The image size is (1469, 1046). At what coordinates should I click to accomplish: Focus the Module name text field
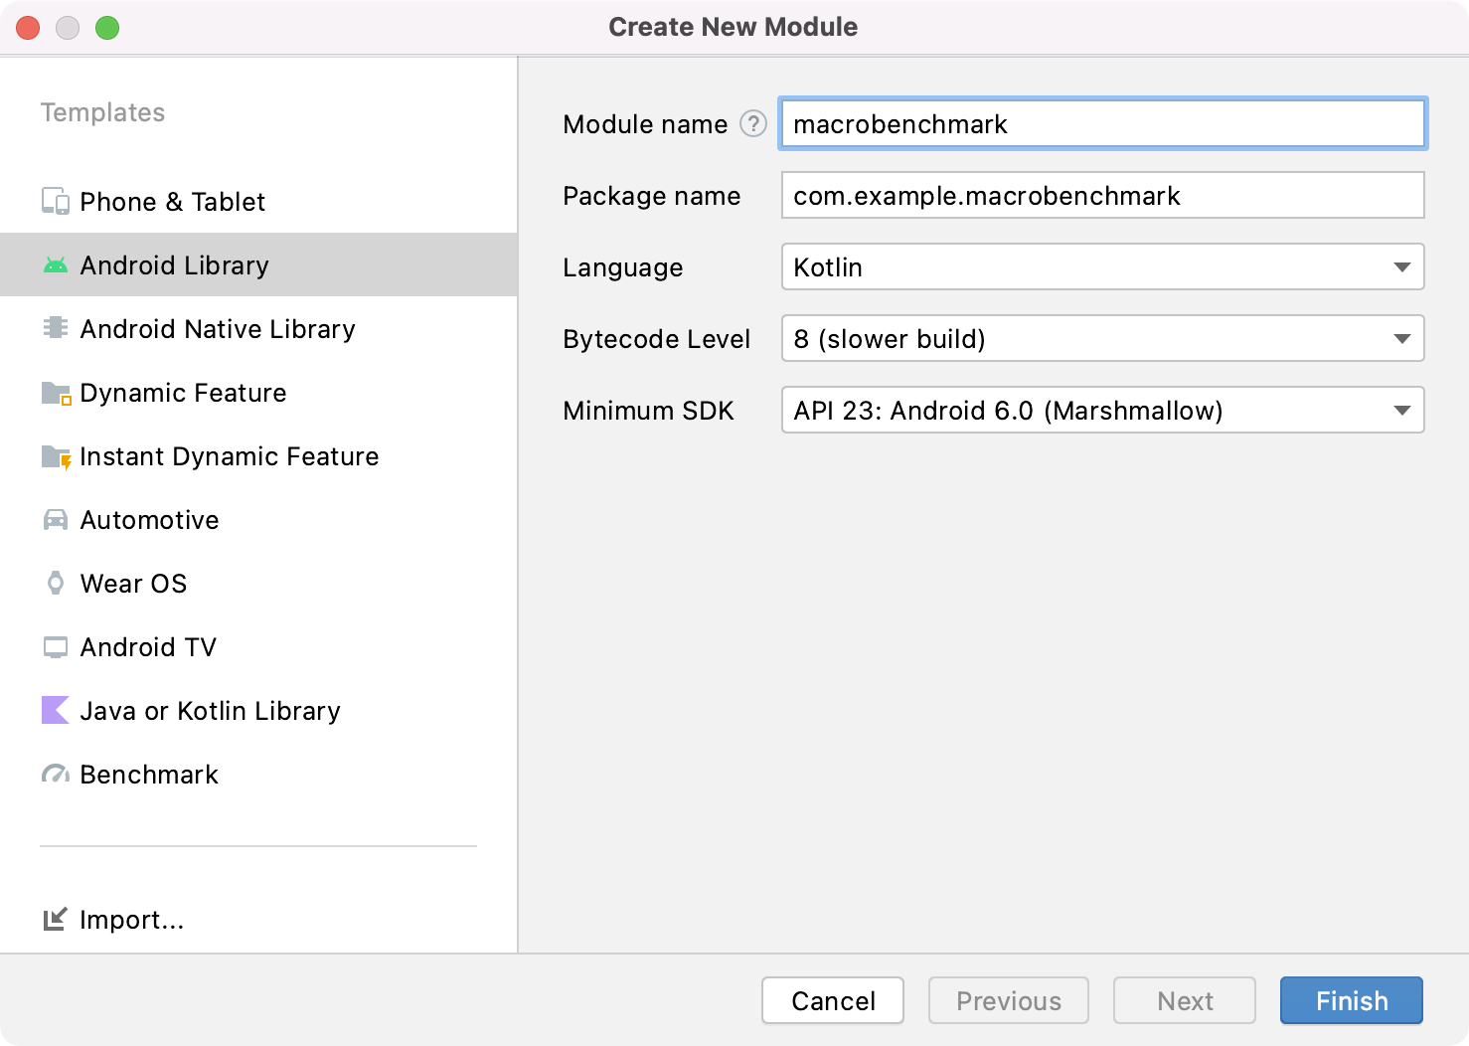1102,124
